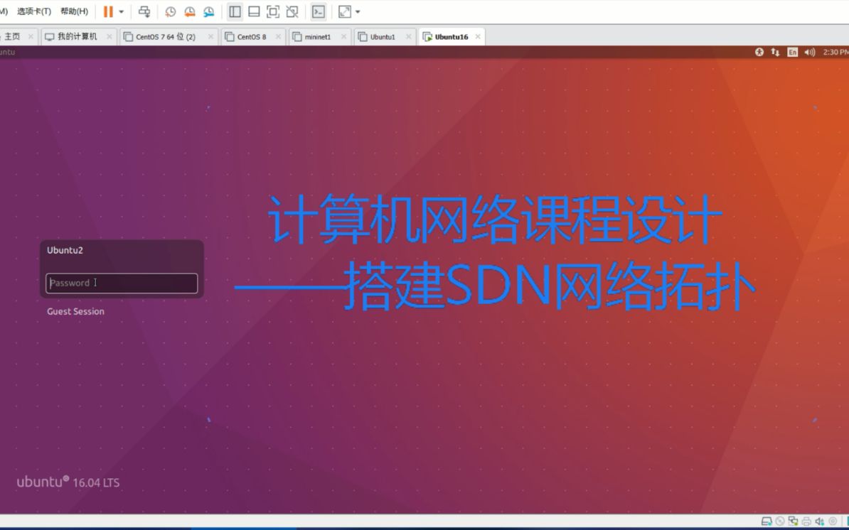
Task: Toggle the thumbnail bar visibility
Action: pos(254,12)
